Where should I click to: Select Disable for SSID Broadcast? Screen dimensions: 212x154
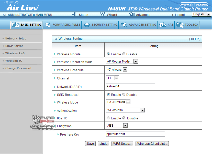point(124,95)
